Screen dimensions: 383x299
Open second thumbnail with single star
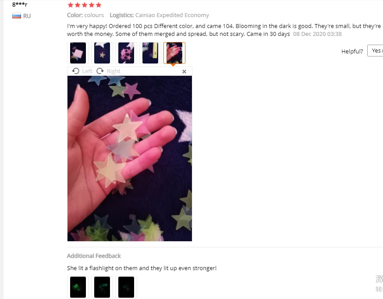(102, 53)
